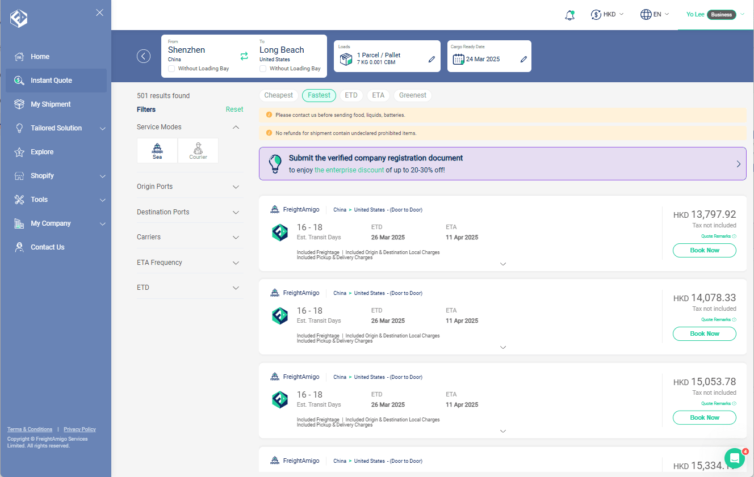Click the My Shipment box icon
754x477 pixels.
[x=19, y=104]
